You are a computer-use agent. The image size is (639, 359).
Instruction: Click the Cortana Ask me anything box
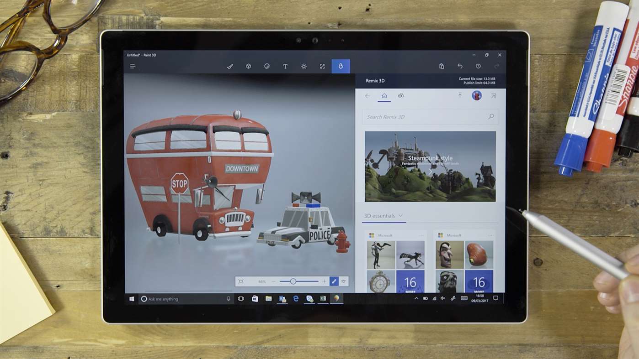pyautogui.click(x=186, y=299)
